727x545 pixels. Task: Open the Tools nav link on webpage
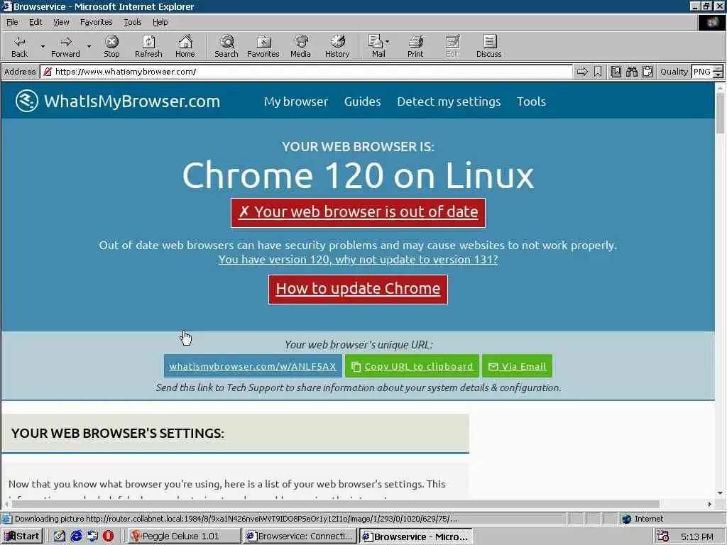(531, 101)
